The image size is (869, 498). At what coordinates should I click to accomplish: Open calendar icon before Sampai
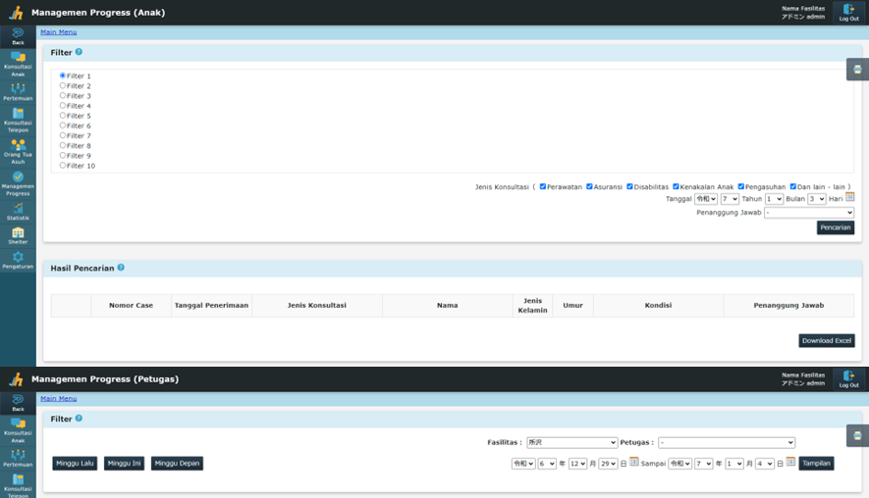point(634,463)
